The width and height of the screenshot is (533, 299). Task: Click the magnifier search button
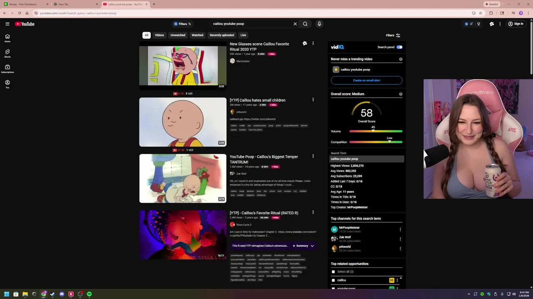(305, 24)
